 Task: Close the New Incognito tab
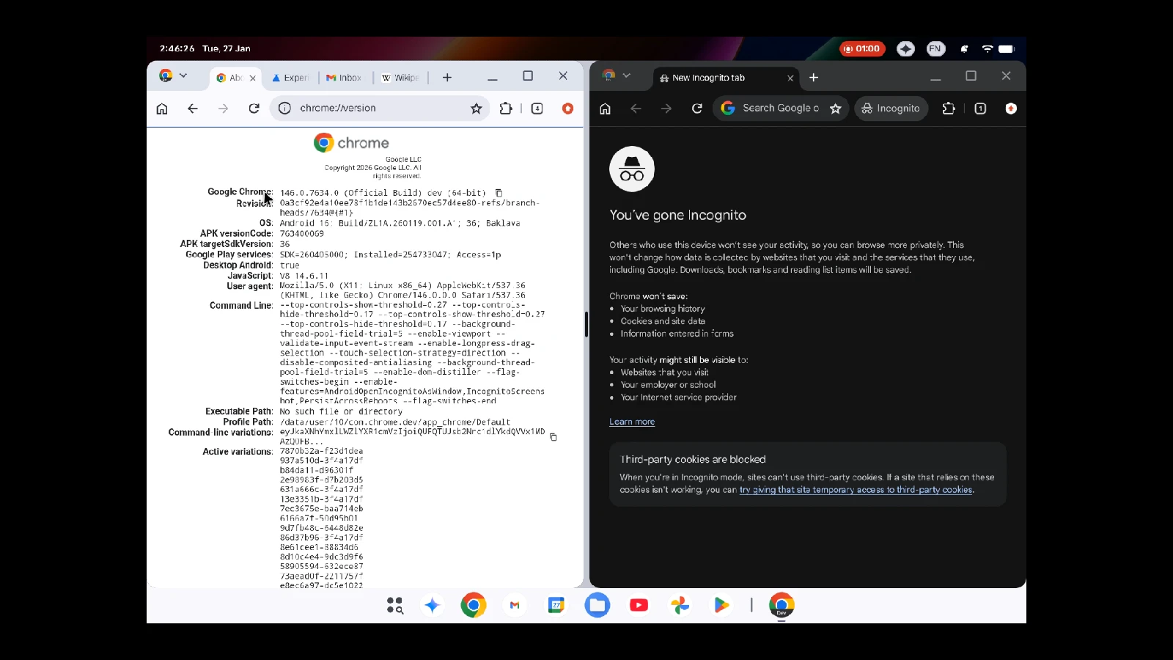(x=790, y=78)
